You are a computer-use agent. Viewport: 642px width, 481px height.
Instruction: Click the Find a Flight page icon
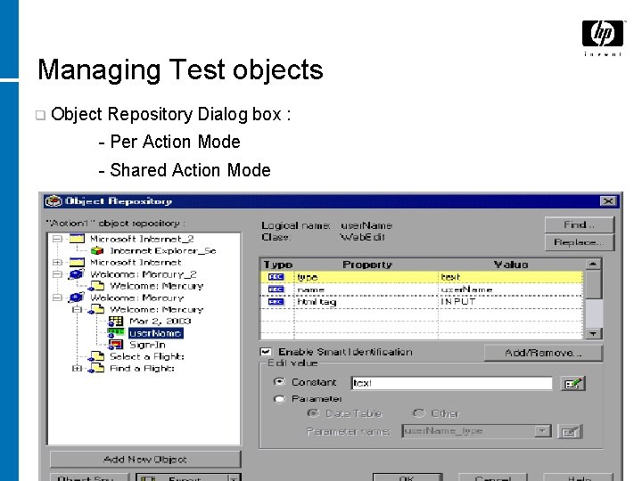96,368
